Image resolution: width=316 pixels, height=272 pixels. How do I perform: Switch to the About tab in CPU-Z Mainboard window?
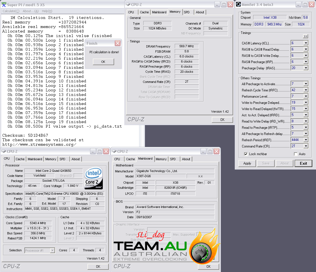[186, 159]
